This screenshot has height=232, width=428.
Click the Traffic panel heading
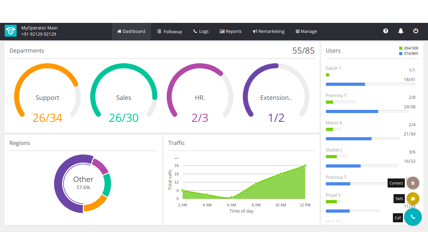(176, 143)
